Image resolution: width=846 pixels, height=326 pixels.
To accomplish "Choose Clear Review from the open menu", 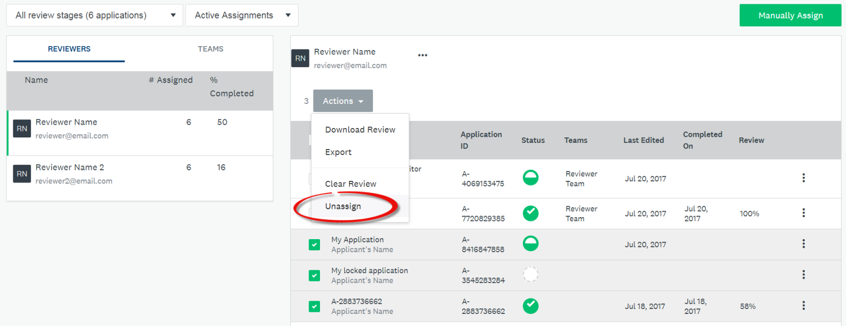I will point(350,183).
